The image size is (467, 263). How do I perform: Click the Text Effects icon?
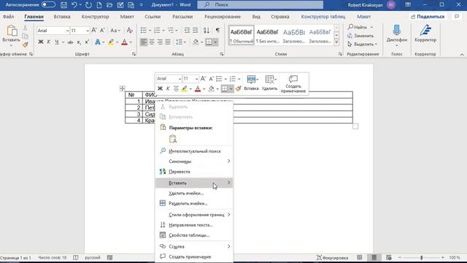(x=98, y=42)
